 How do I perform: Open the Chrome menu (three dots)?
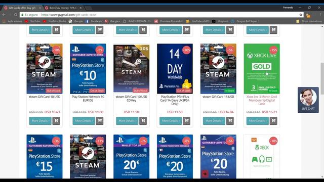(x=320, y=15)
